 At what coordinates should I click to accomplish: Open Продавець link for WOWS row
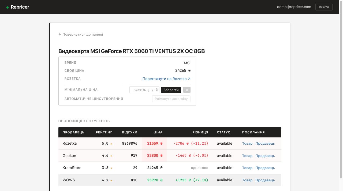[x=265, y=180]
